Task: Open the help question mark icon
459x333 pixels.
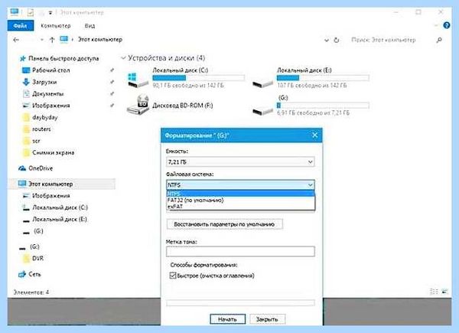Action: pyautogui.click(x=447, y=25)
